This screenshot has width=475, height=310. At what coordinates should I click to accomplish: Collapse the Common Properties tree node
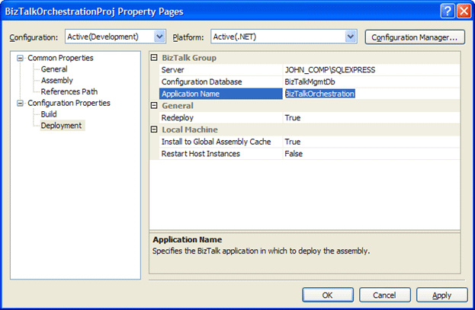[20, 58]
